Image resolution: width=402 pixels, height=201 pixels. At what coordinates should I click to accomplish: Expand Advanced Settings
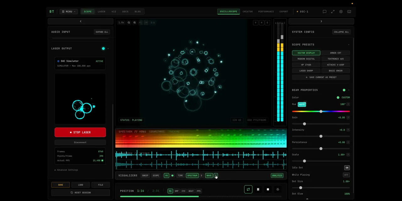click(66, 170)
